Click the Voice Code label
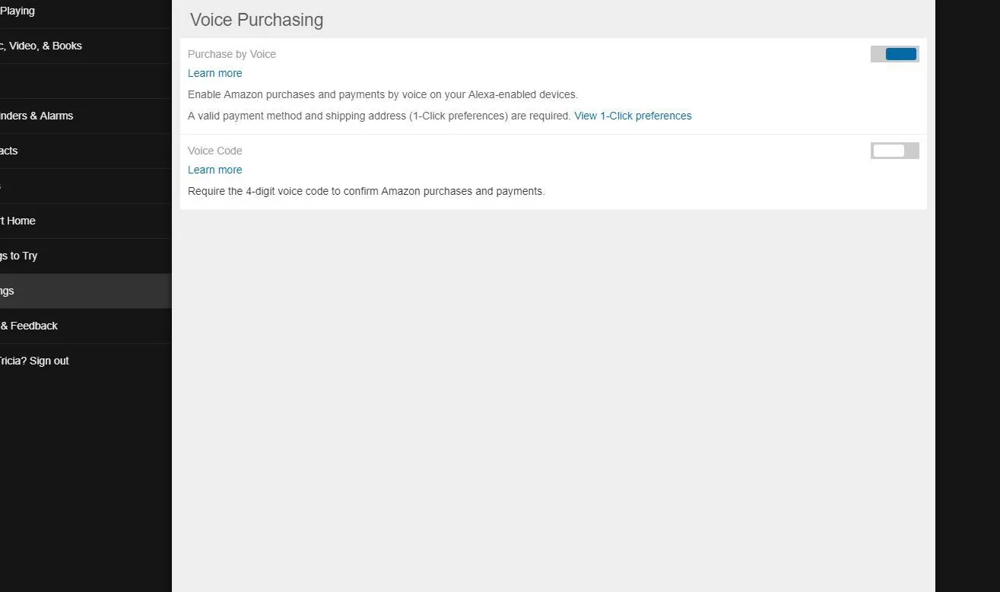The height and width of the screenshot is (592, 1000). 214,150
